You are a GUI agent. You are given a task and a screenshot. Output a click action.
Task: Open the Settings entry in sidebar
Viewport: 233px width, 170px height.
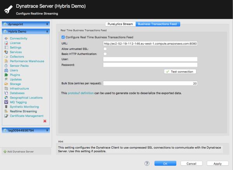[16, 48]
